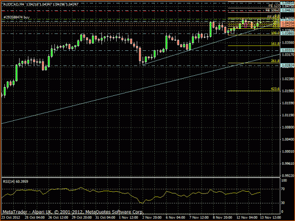Select the Fibonacci 423.6 horizontal level line
This screenshot has height=221, width=295.
tap(254, 91)
